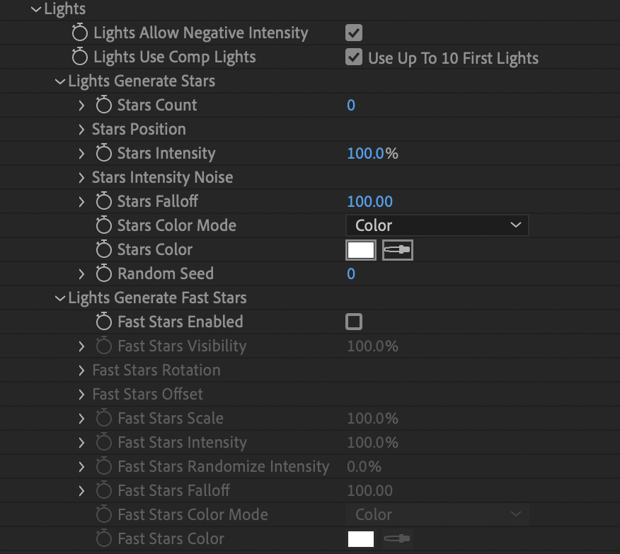Enable animation stopwatch for Stars Count

[103, 105]
